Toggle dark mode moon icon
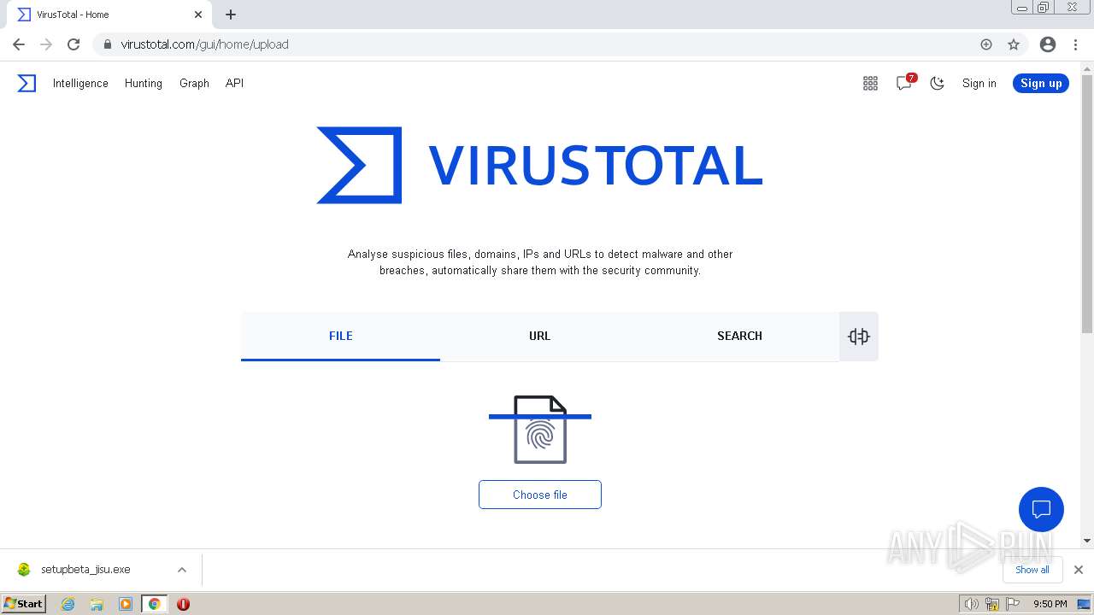The width and height of the screenshot is (1094, 615). (938, 83)
